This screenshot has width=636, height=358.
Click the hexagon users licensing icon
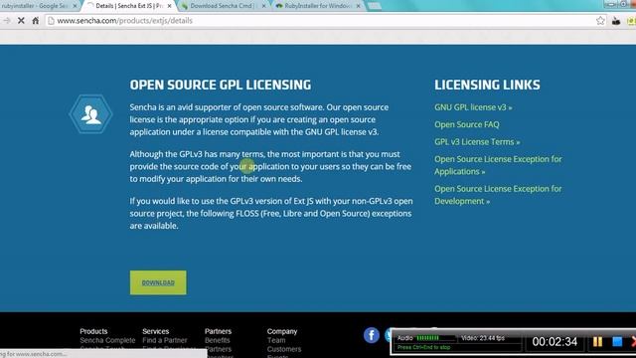[x=90, y=114]
